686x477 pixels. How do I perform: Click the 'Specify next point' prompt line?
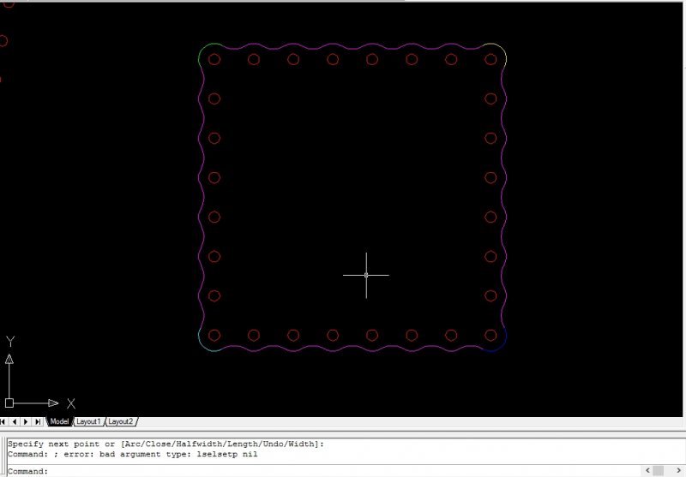click(x=165, y=444)
